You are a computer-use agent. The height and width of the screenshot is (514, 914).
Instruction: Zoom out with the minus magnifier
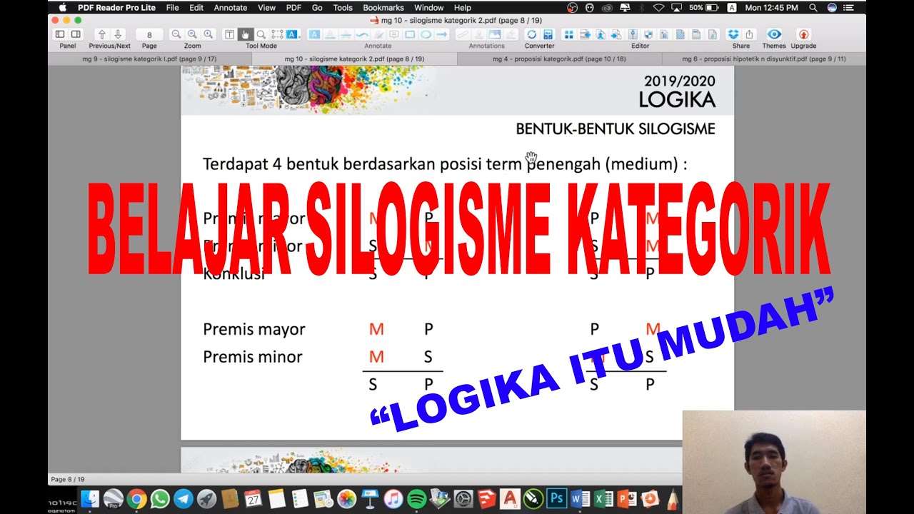(176, 34)
